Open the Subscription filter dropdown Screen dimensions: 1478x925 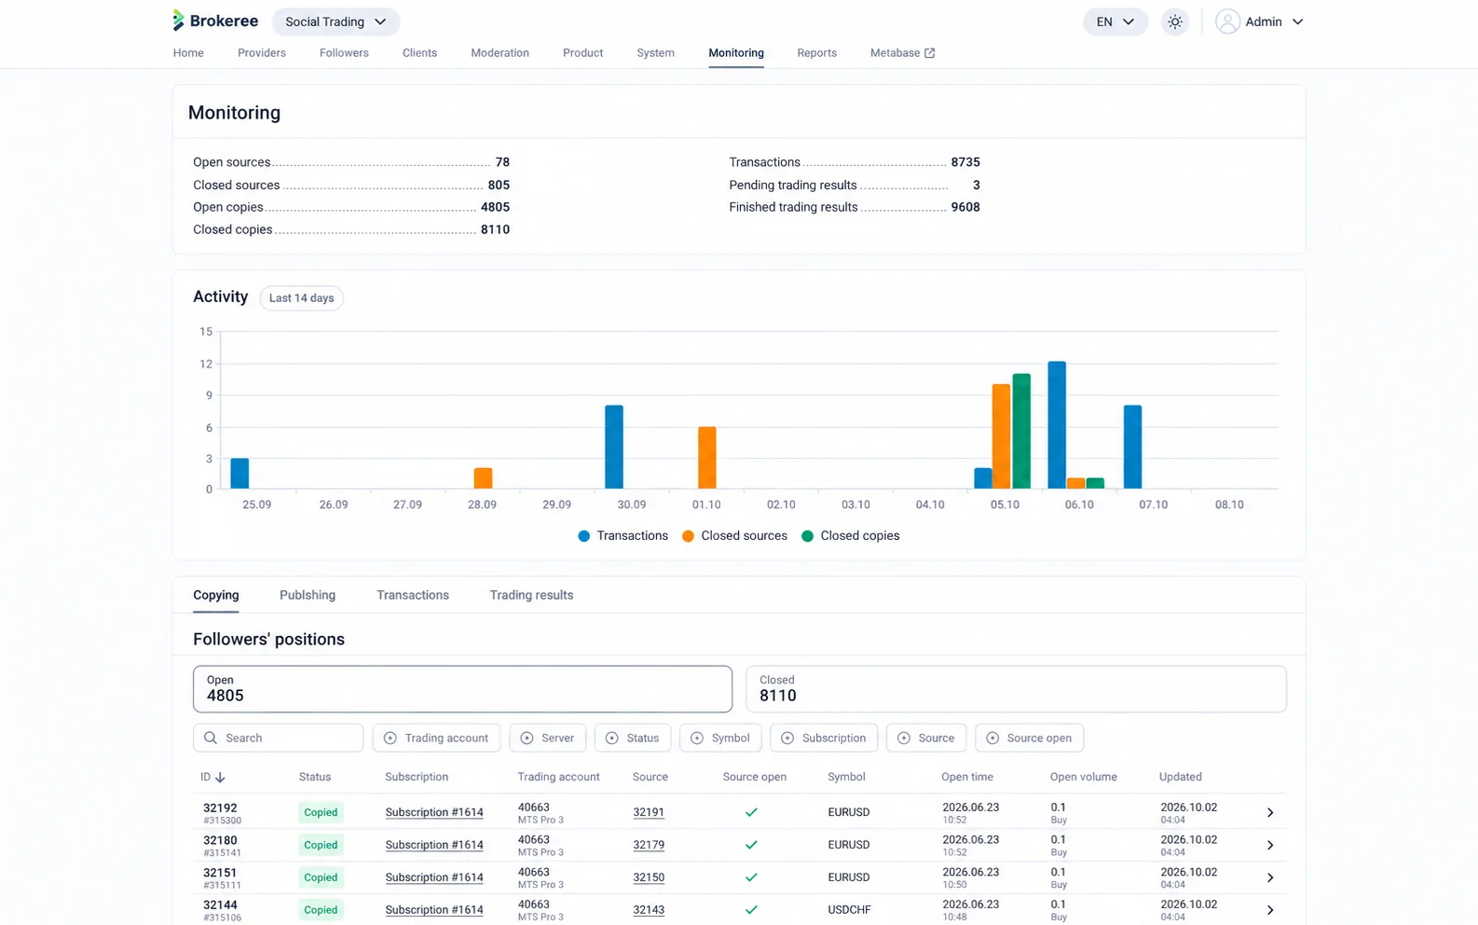(824, 738)
